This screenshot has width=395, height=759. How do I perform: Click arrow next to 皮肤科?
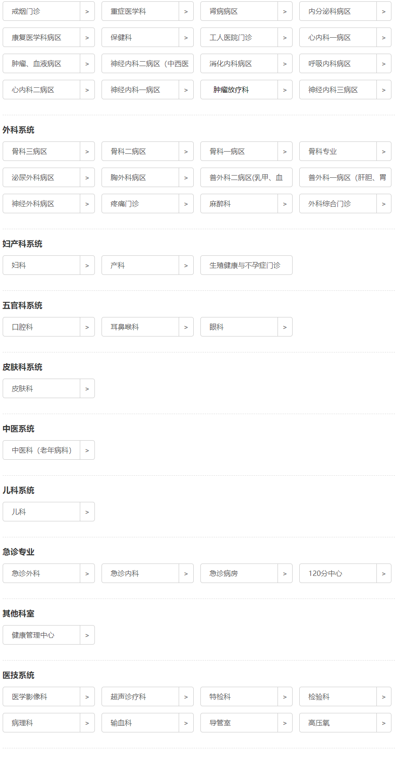87,389
